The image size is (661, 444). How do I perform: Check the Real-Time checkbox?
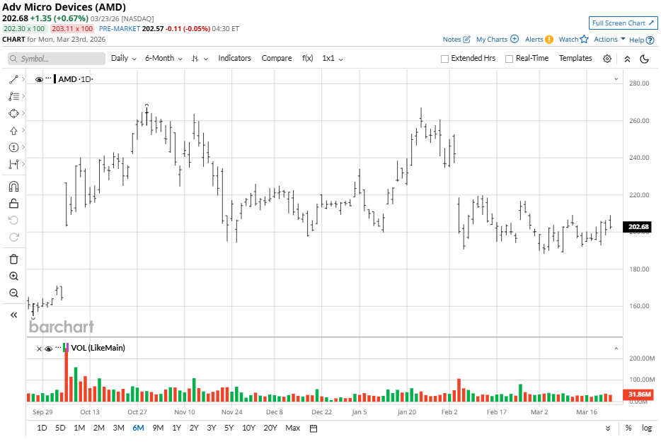(509, 59)
